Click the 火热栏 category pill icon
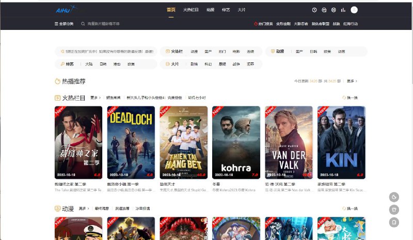 tap(167, 52)
